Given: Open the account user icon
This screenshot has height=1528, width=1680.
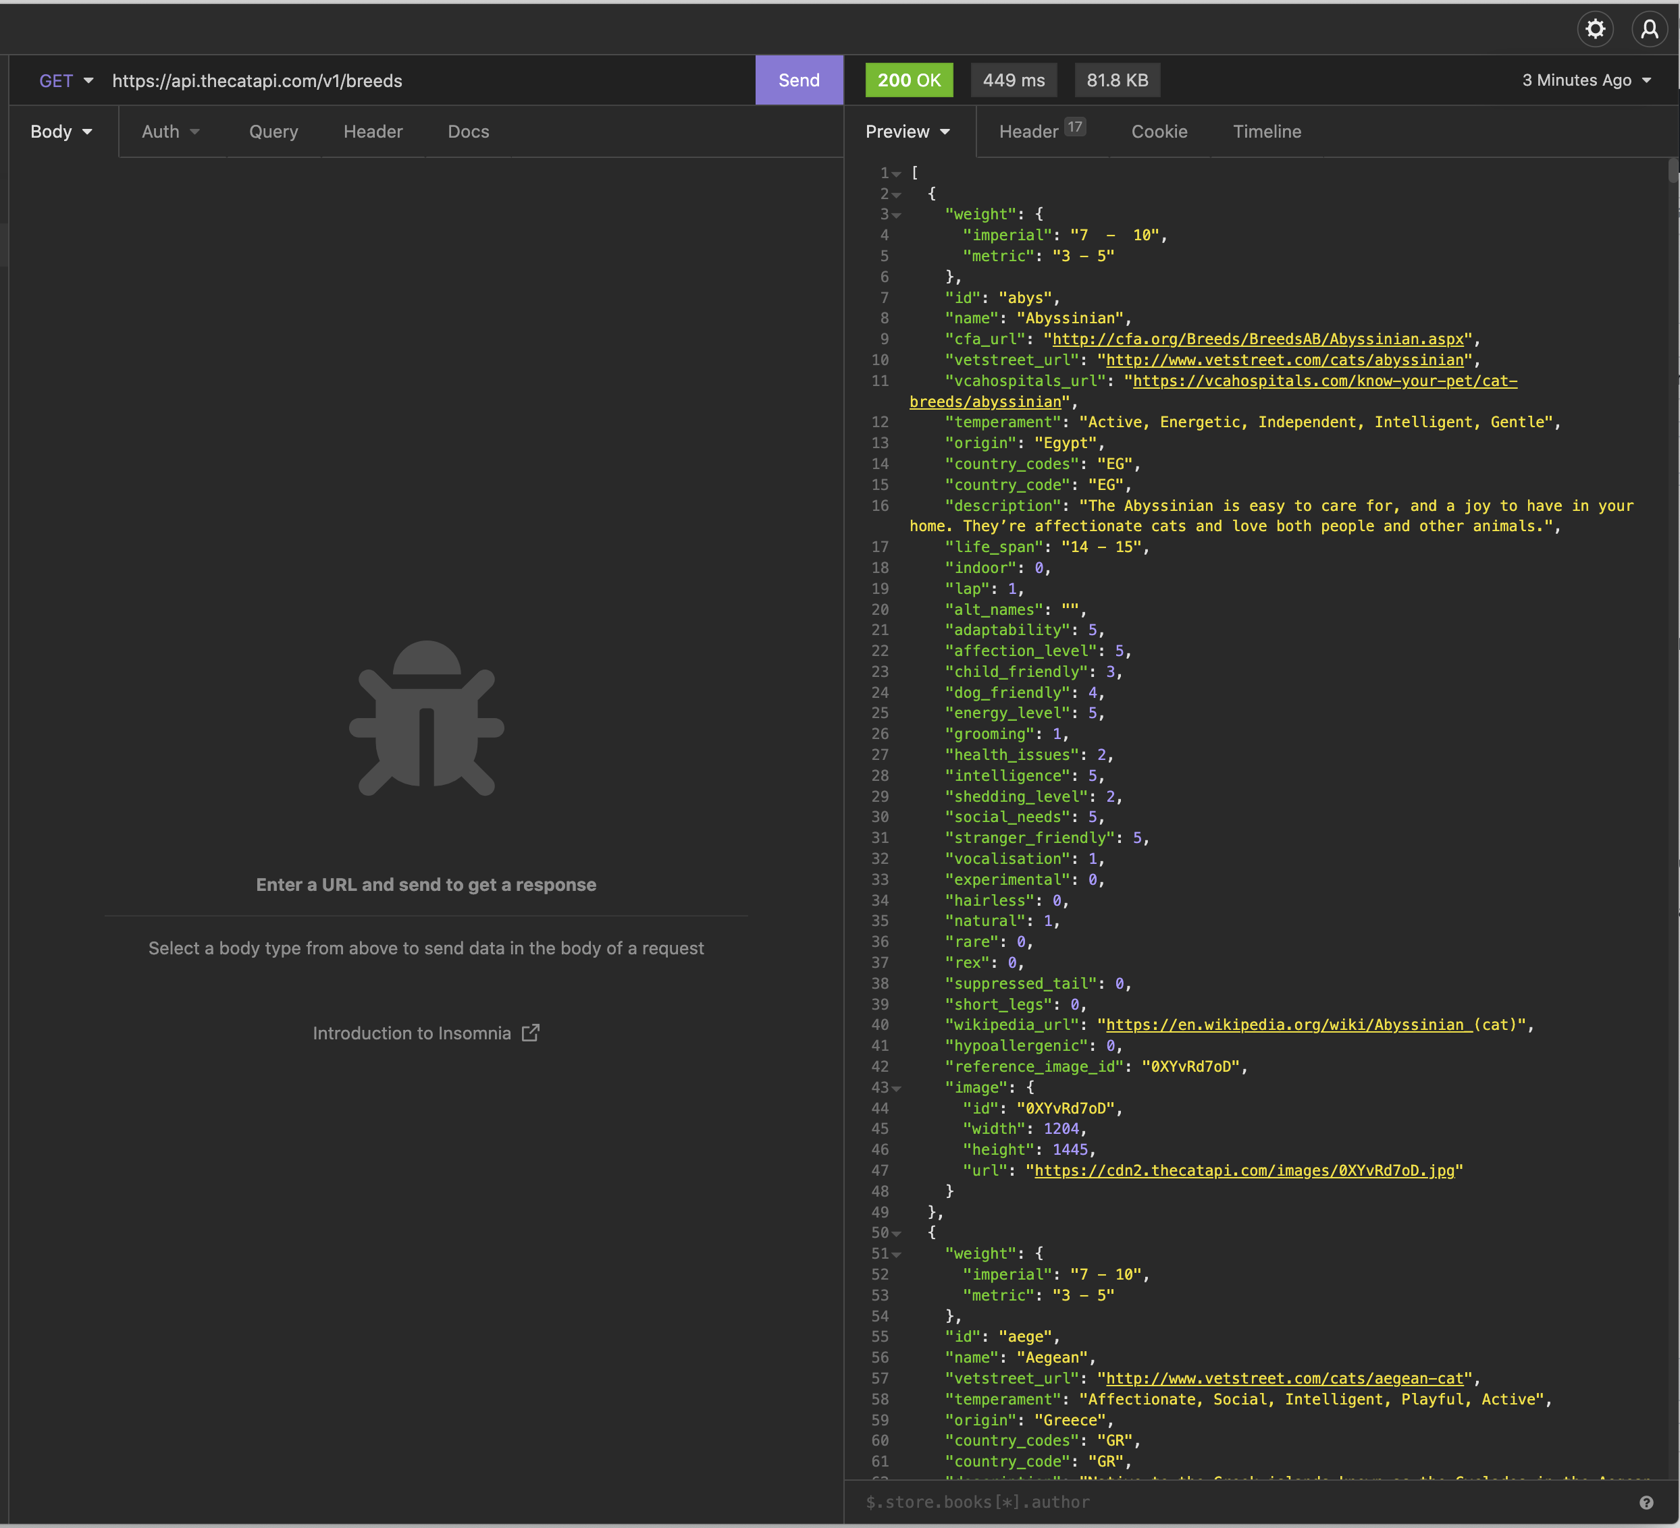Looking at the screenshot, I should coord(1649,29).
